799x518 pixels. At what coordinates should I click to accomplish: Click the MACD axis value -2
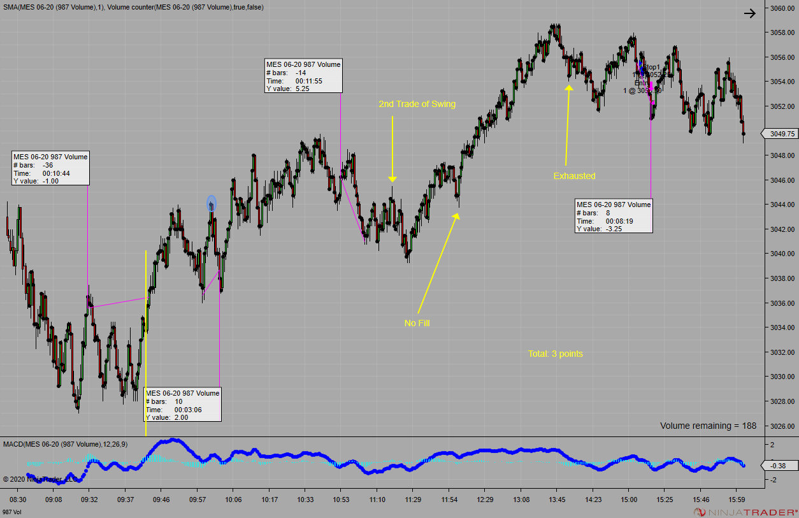click(772, 480)
